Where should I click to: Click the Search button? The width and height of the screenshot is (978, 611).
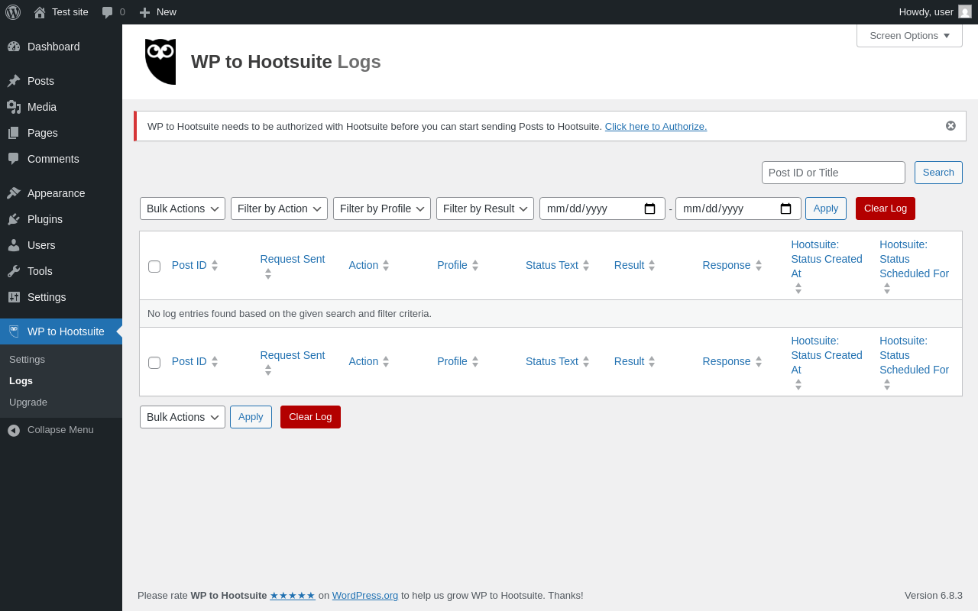938,173
